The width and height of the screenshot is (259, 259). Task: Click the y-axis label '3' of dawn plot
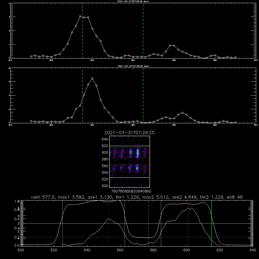9,17
